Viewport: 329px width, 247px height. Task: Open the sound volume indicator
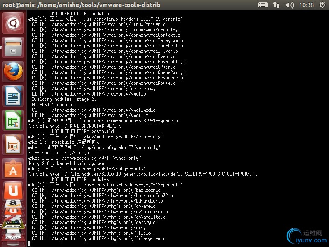point(290,5)
